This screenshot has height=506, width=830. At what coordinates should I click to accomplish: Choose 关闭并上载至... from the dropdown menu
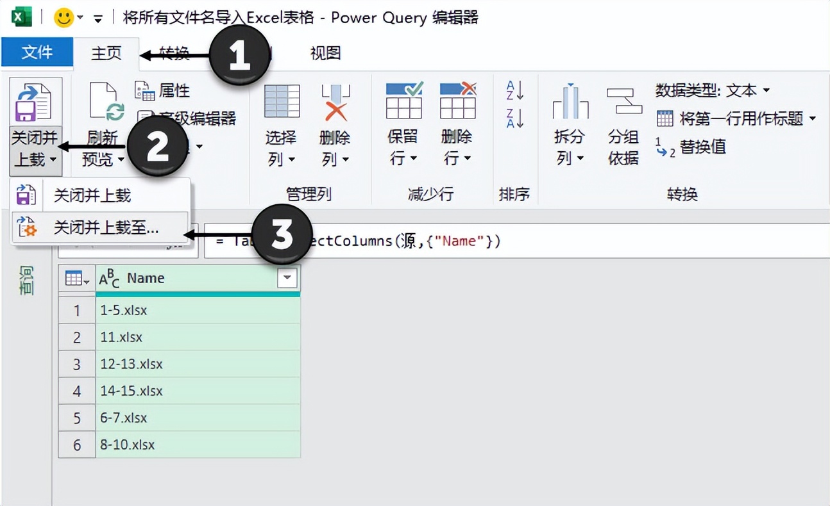[x=100, y=227]
